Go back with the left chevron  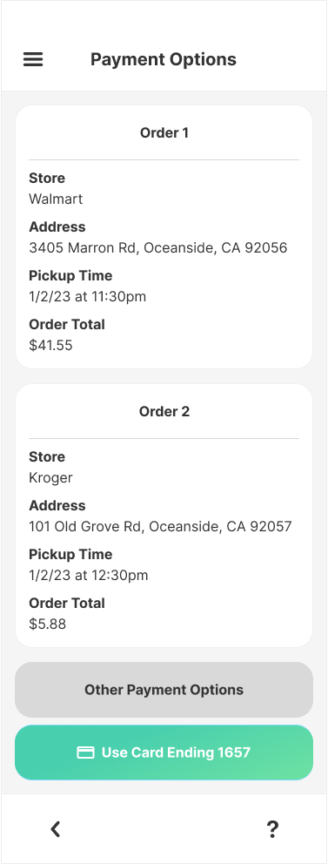coord(56,829)
